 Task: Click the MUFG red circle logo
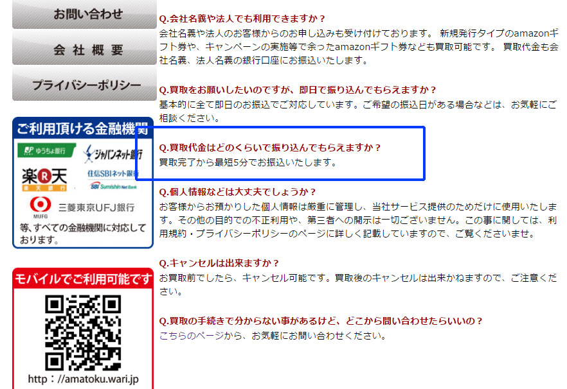[x=40, y=207]
